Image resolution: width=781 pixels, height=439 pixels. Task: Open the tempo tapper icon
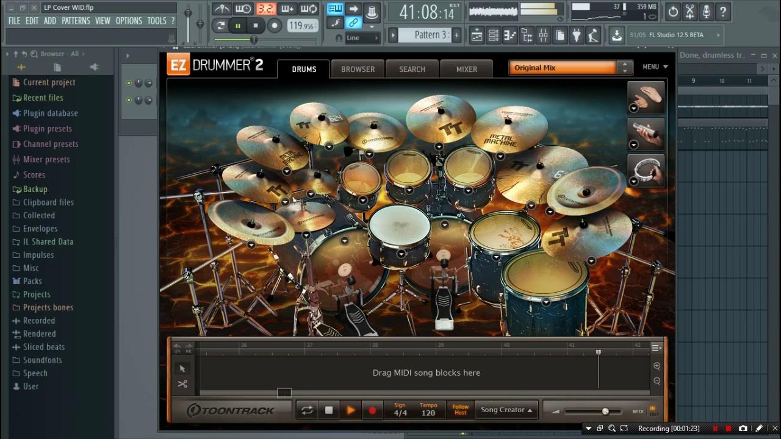593,35
